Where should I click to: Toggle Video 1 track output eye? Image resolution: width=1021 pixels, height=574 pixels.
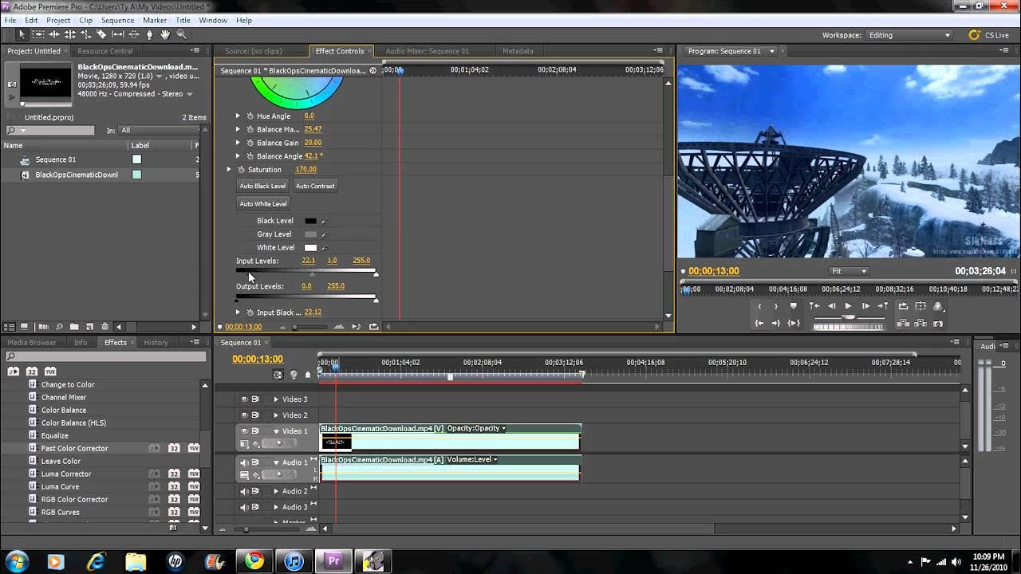coord(245,431)
